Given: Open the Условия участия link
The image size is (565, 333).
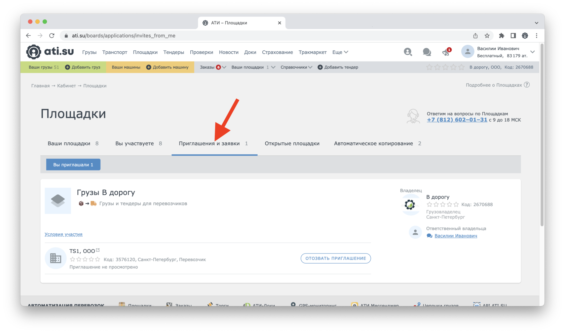Looking at the screenshot, I should click(x=64, y=234).
